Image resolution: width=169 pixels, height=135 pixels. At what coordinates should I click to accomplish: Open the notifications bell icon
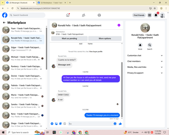point(156,15)
